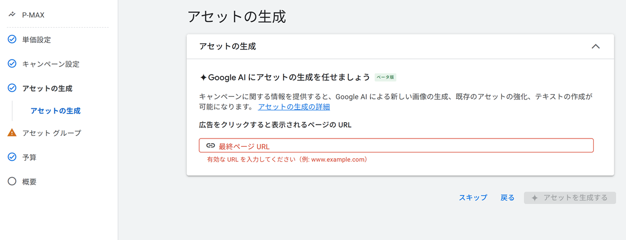Go to 単価設定 step
626x240 pixels.
click(37, 40)
